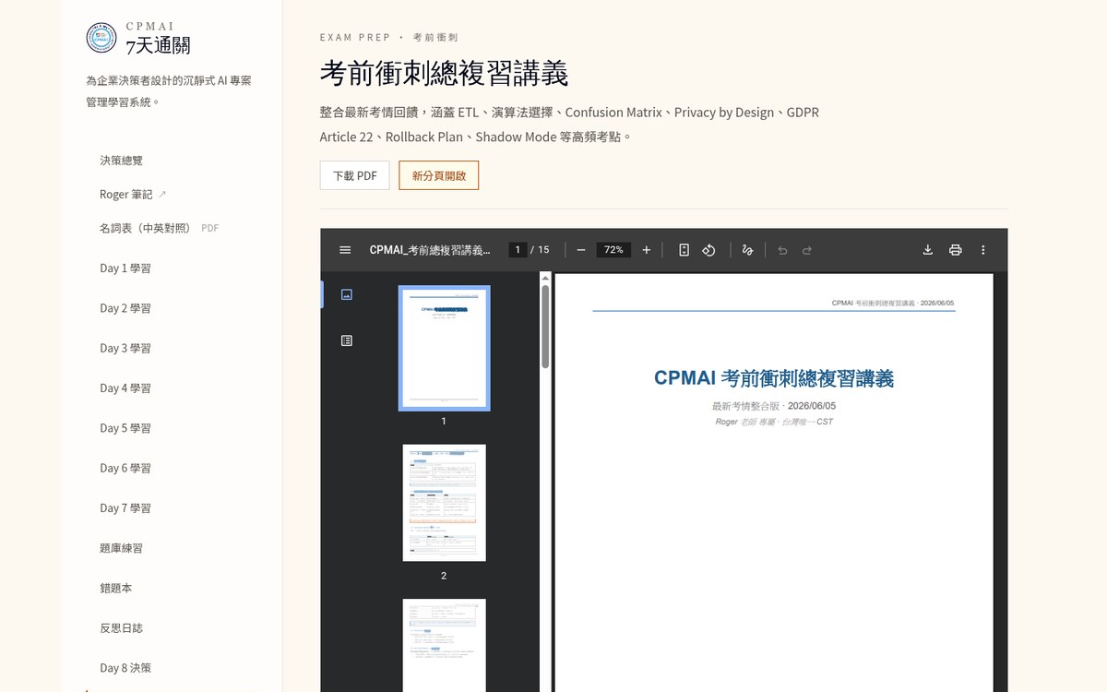Click the 新分頁開啟 button
Screen dimensions: 1107x692
(439, 175)
